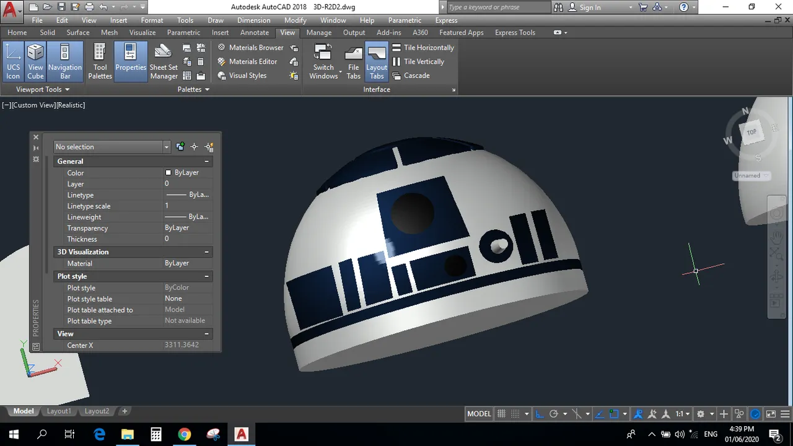Open the annotation scale 1:1 dropdown
The image size is (793, 446).
tap(683, 414)
